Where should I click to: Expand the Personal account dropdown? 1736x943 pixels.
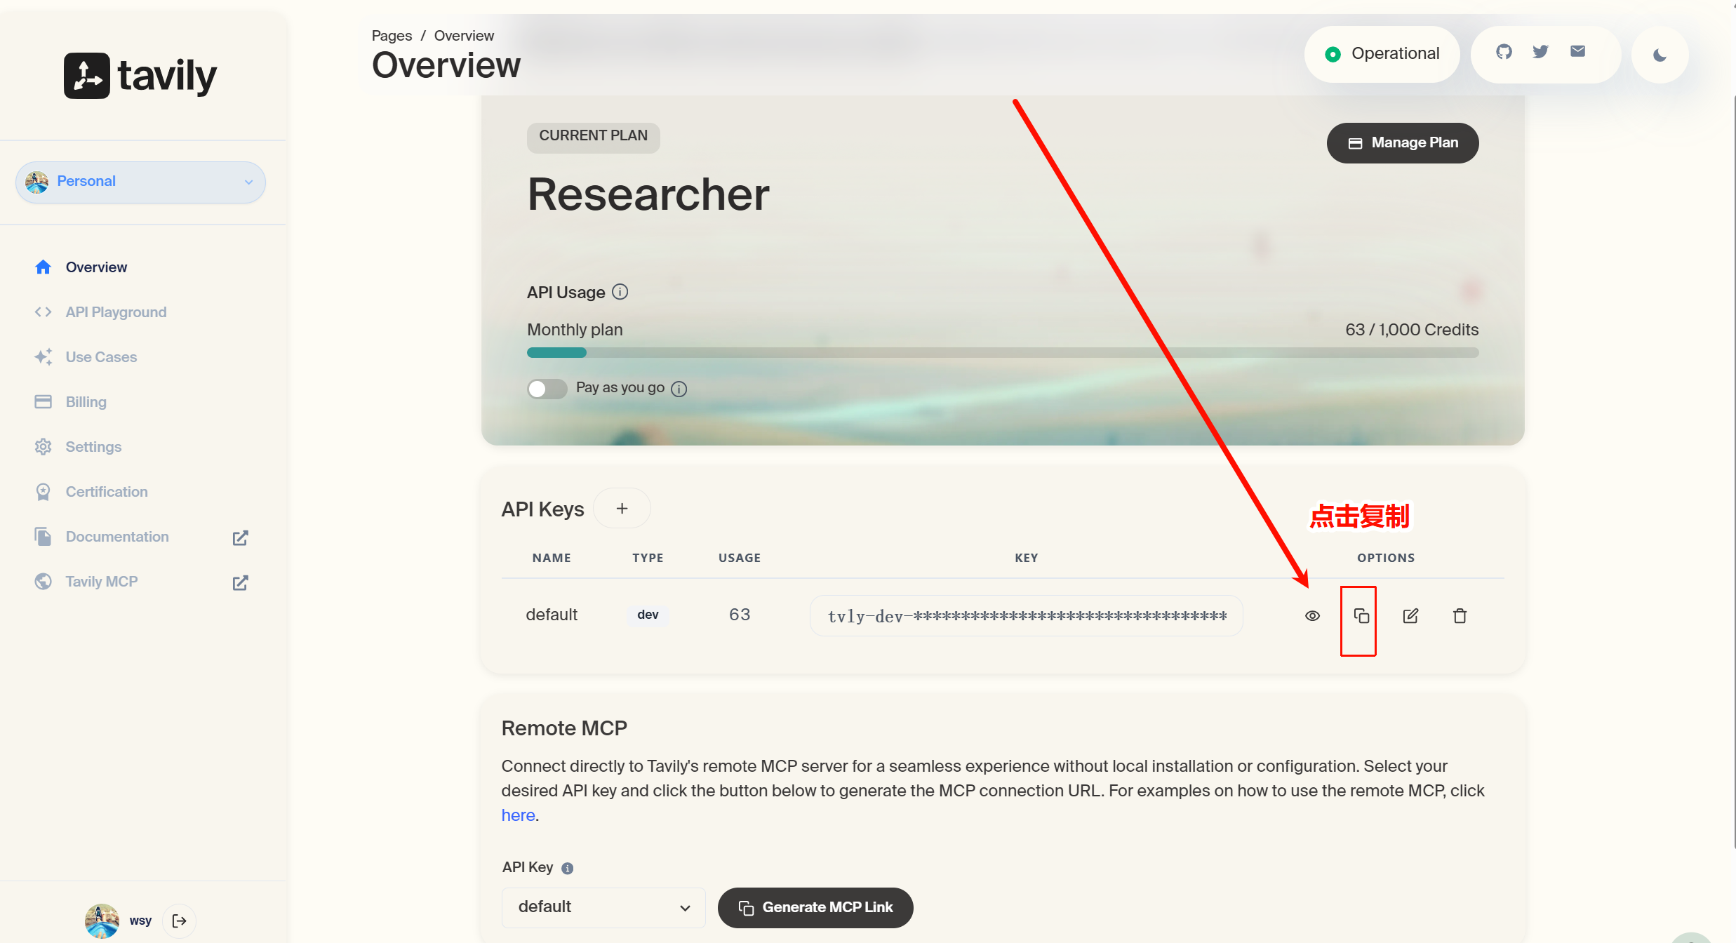140,182
